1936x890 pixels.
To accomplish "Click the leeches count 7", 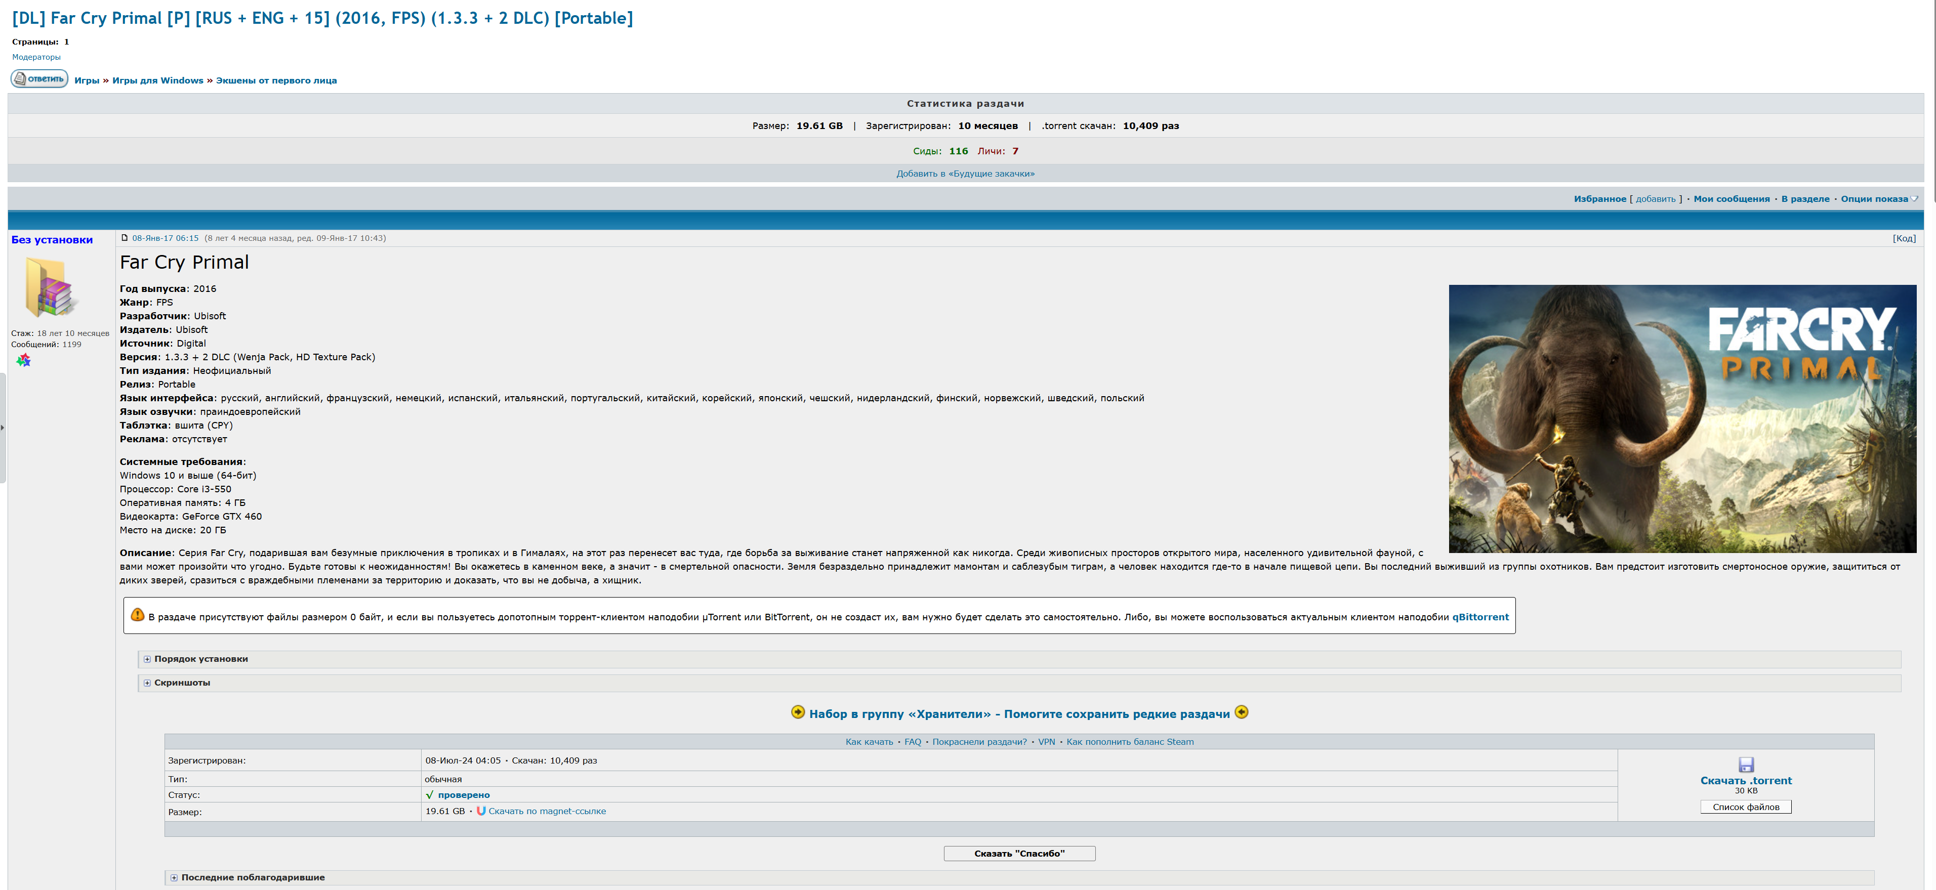I will click(x=1015, y=151).
